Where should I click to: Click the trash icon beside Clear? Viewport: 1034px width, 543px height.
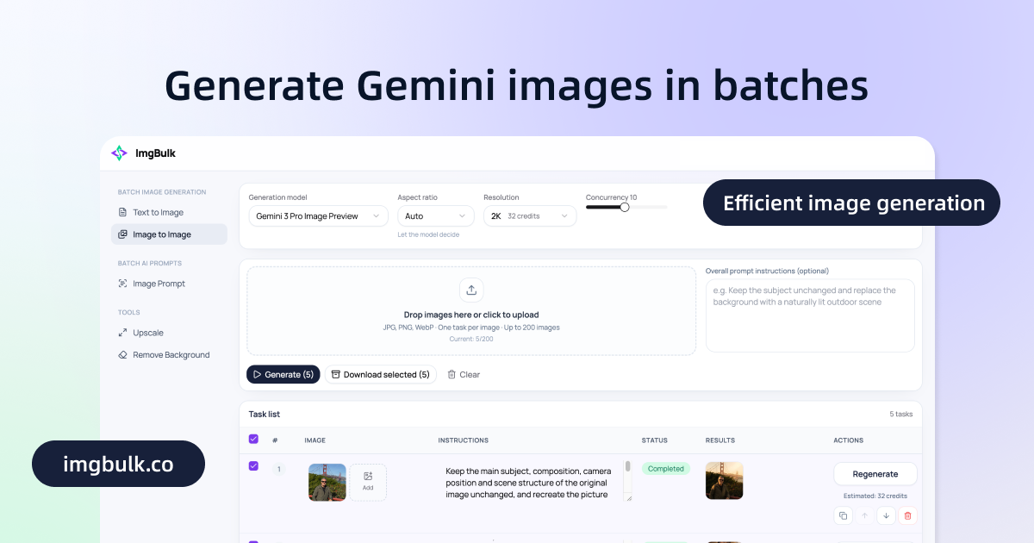point(452,375)
